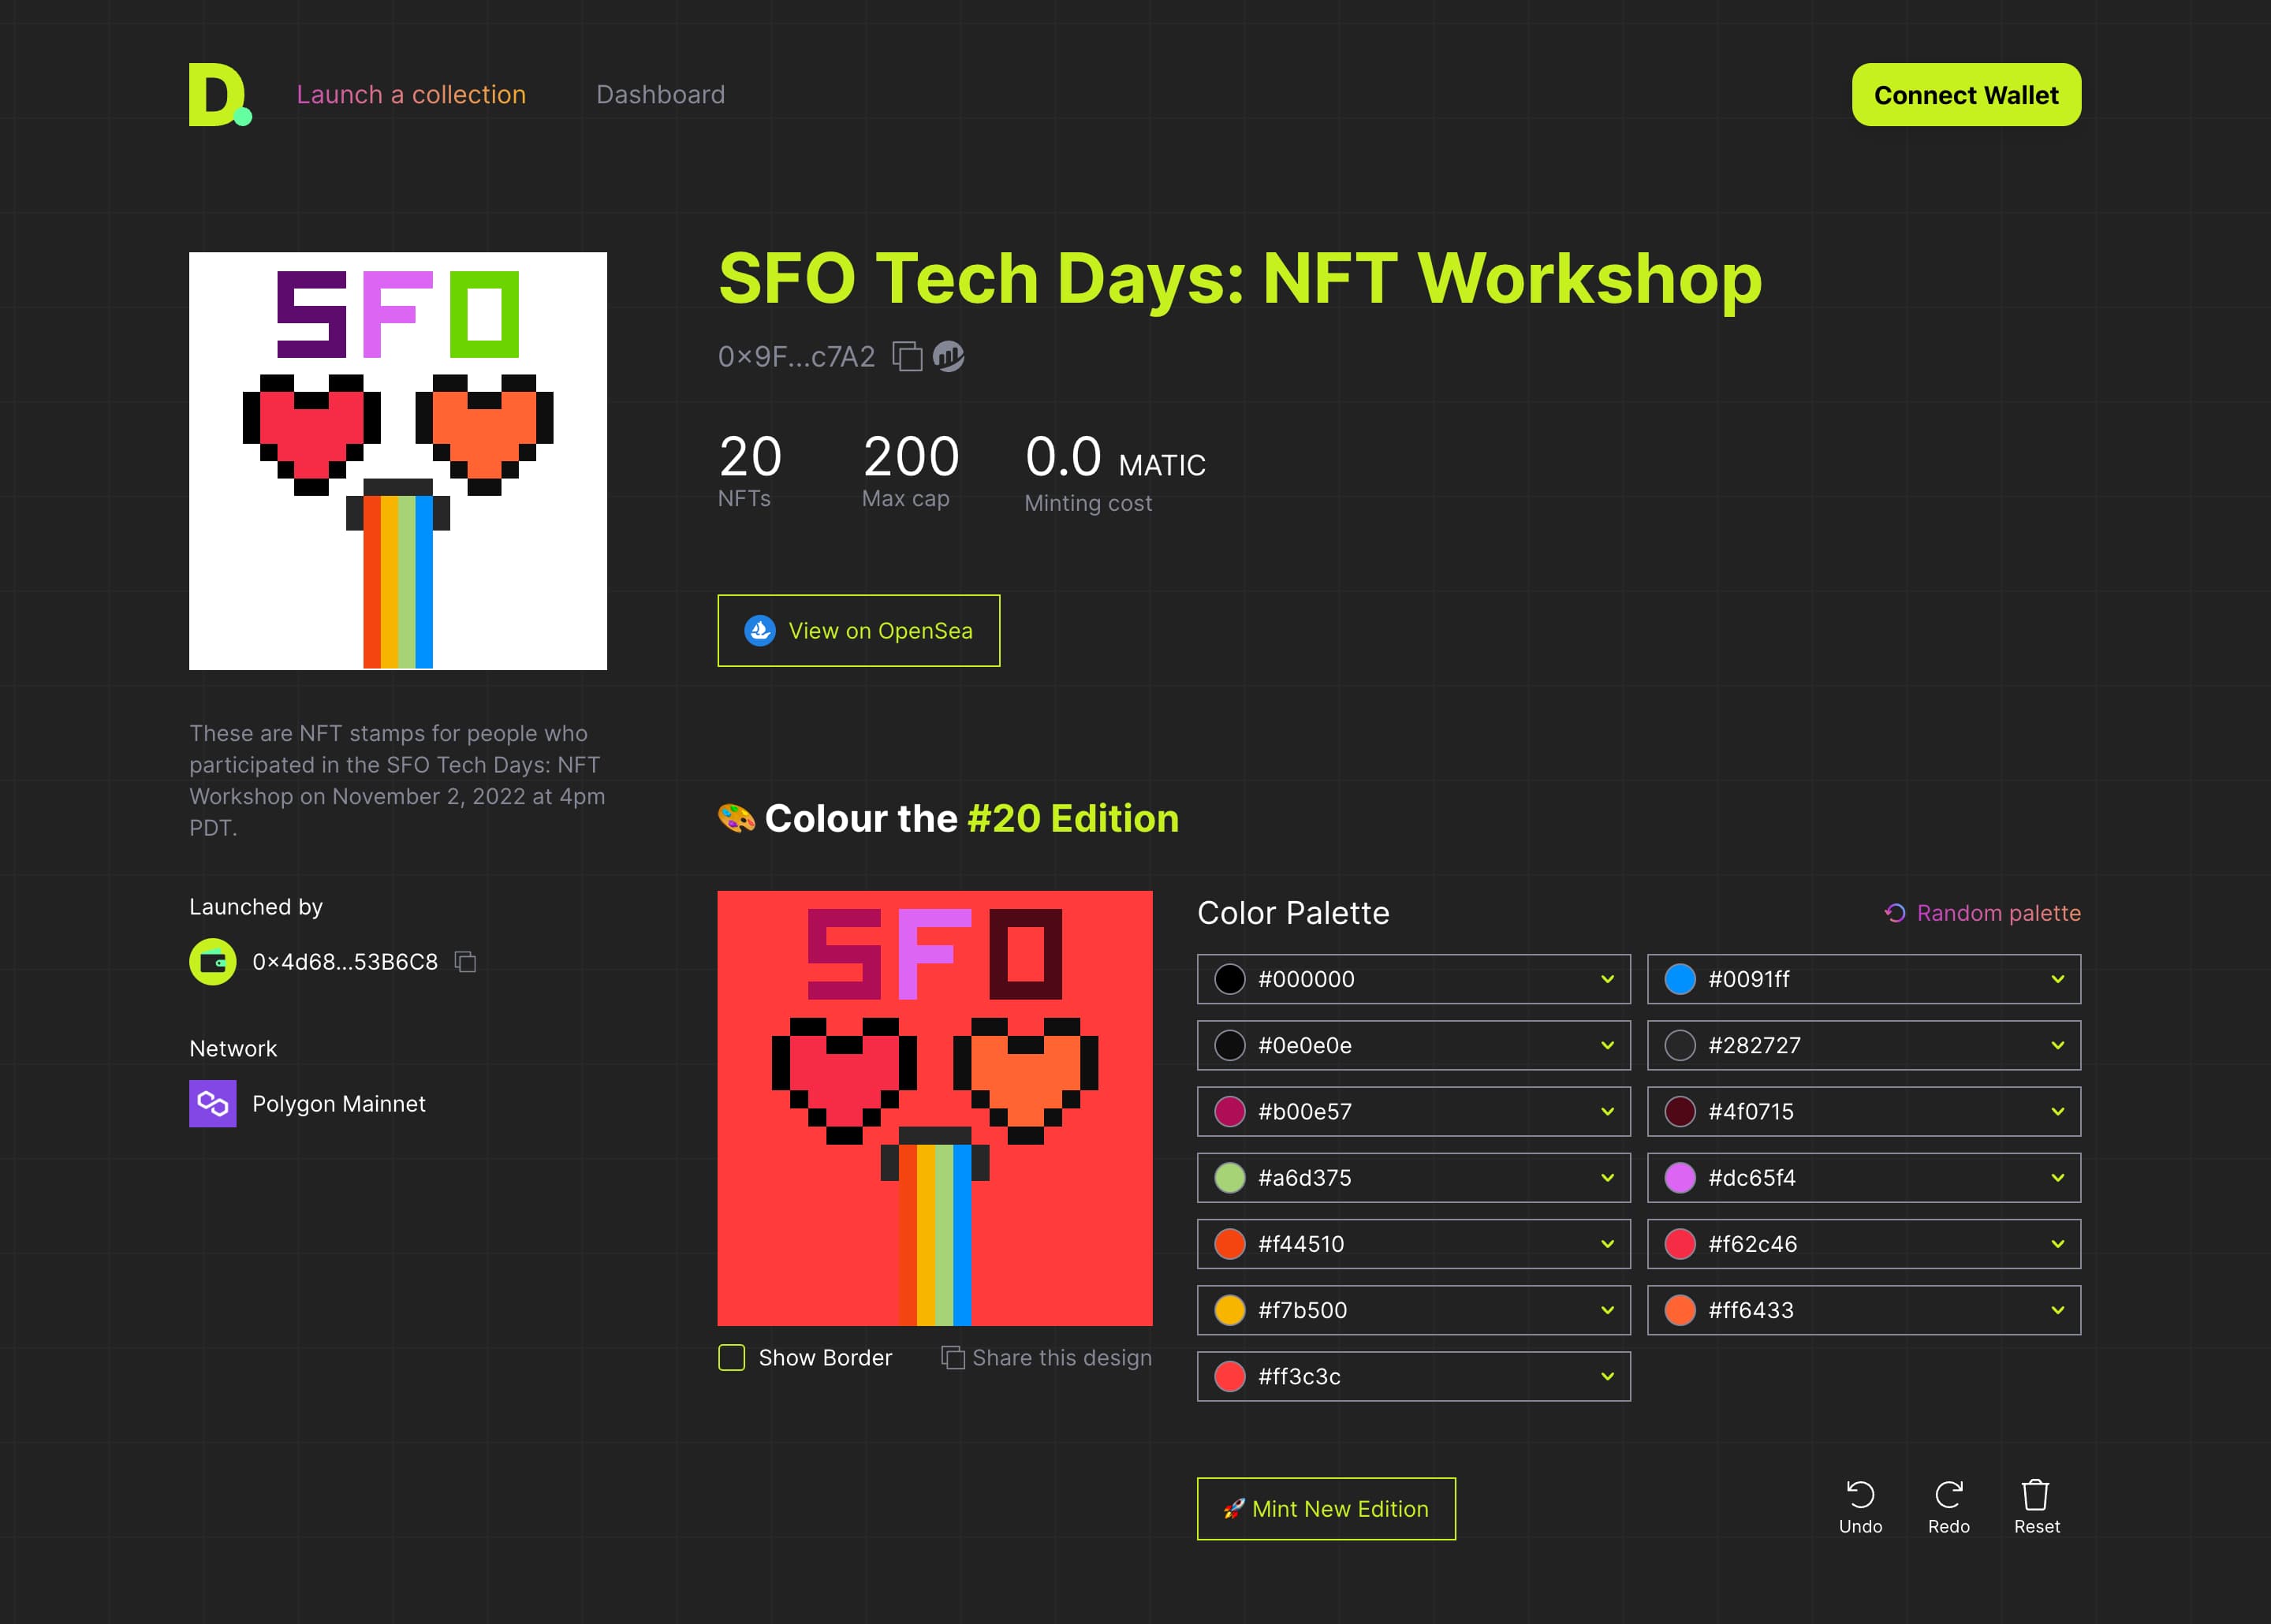Copy launcher wallet address 0x4d68...53B6C8
Image resolution: width=2271 pixels, height=1624 pixels.
point(465,962)
